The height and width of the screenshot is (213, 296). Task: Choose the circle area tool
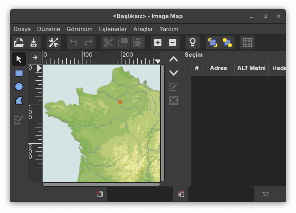pos(19,87)
